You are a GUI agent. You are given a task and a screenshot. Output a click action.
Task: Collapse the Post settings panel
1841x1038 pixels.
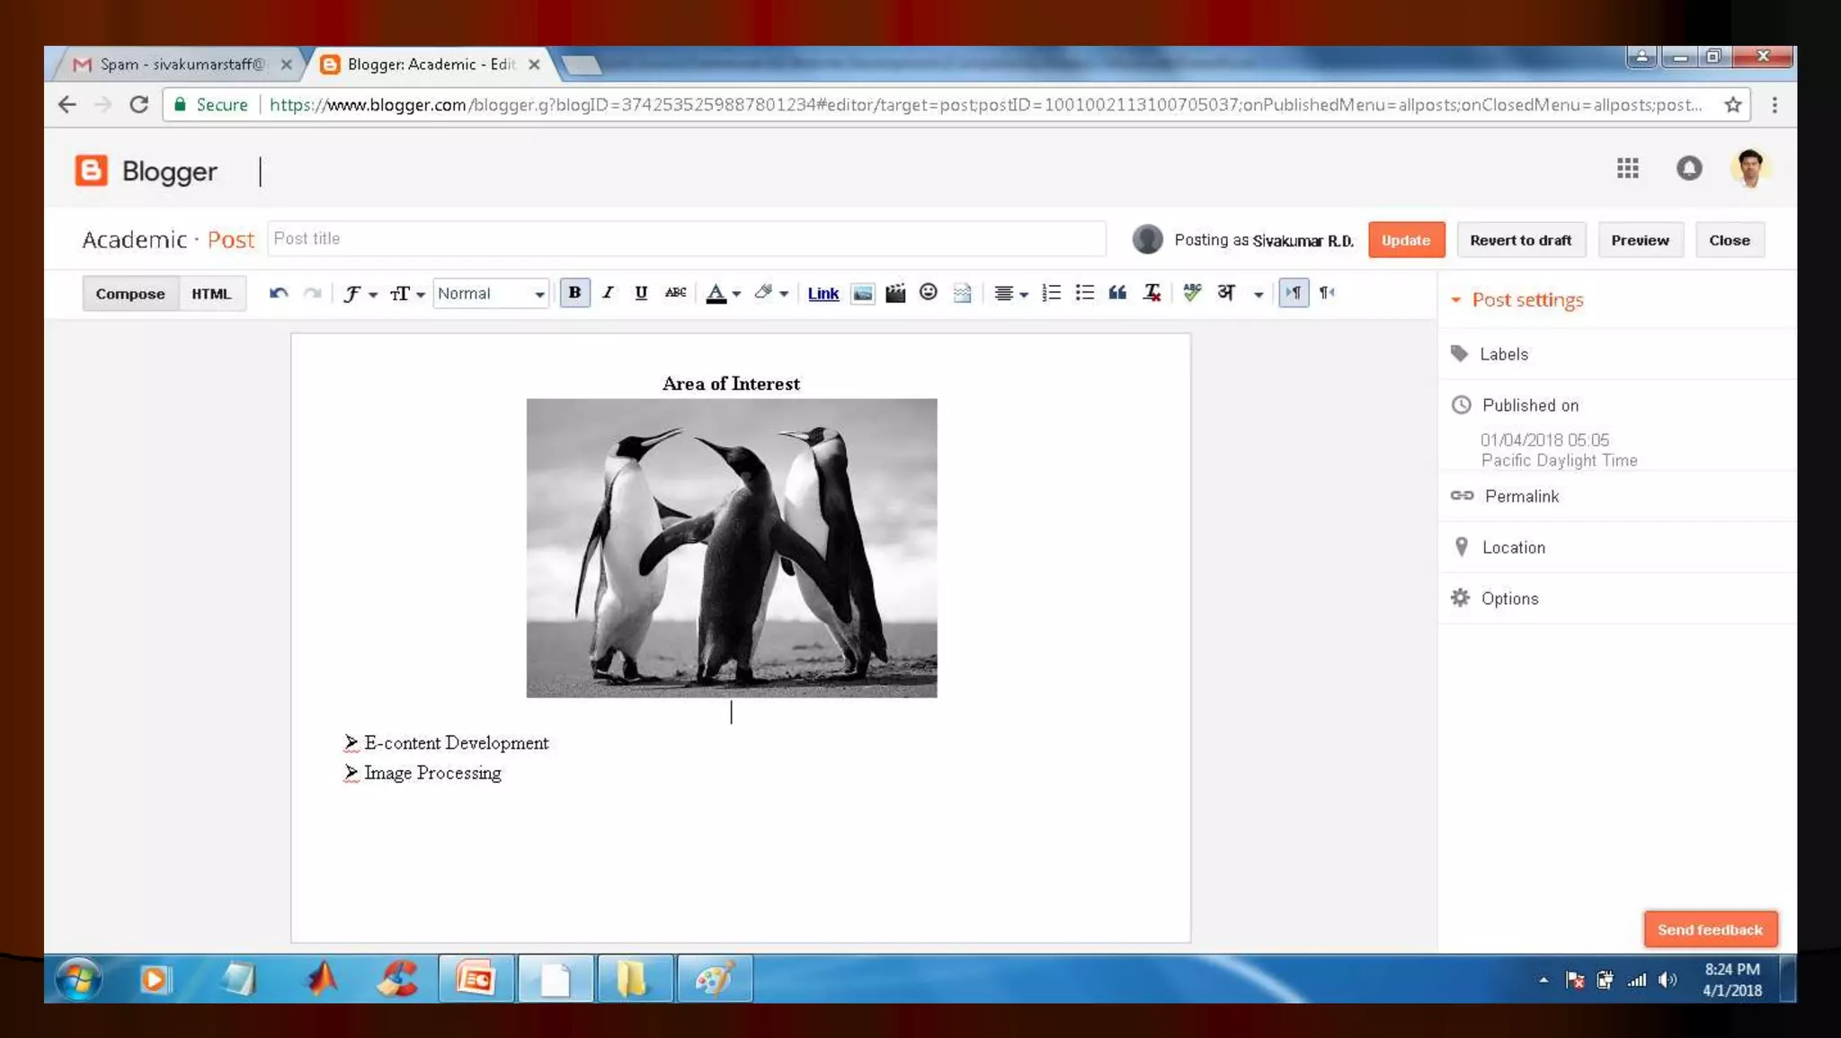tap(1456, 300)
